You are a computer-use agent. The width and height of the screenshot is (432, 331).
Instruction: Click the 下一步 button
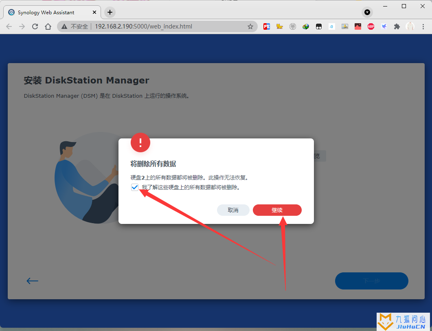(x=371, y=281)
